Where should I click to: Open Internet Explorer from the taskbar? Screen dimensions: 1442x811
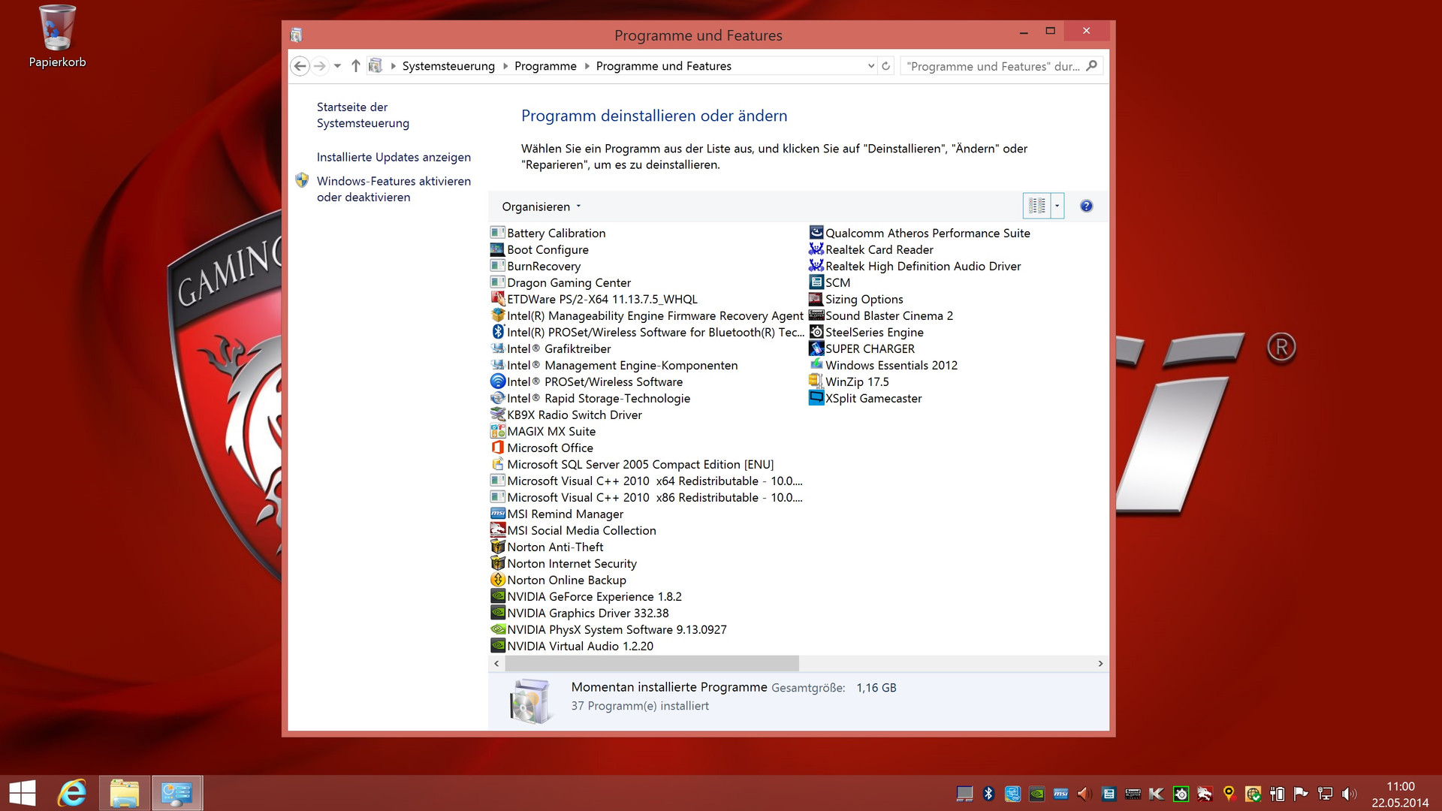[x=72, y=793]
